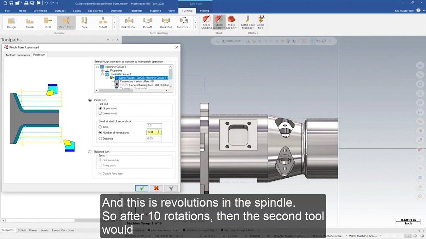
Task: Switch to the Toolpath parameters tab
Action: [18, 55]
